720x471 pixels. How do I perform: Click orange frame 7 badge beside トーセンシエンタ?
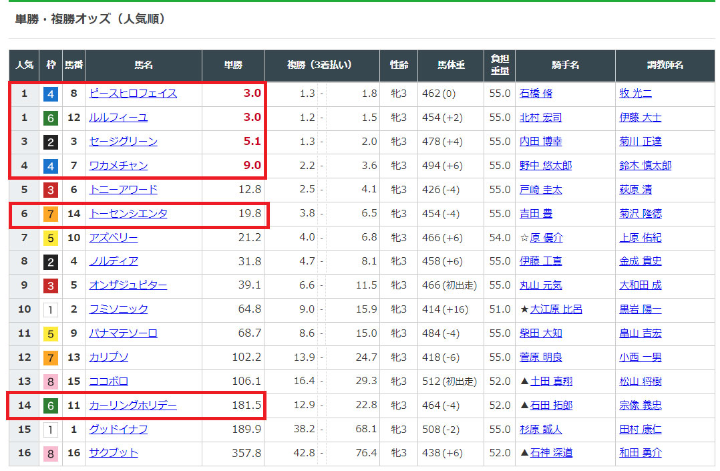(51, 214)
